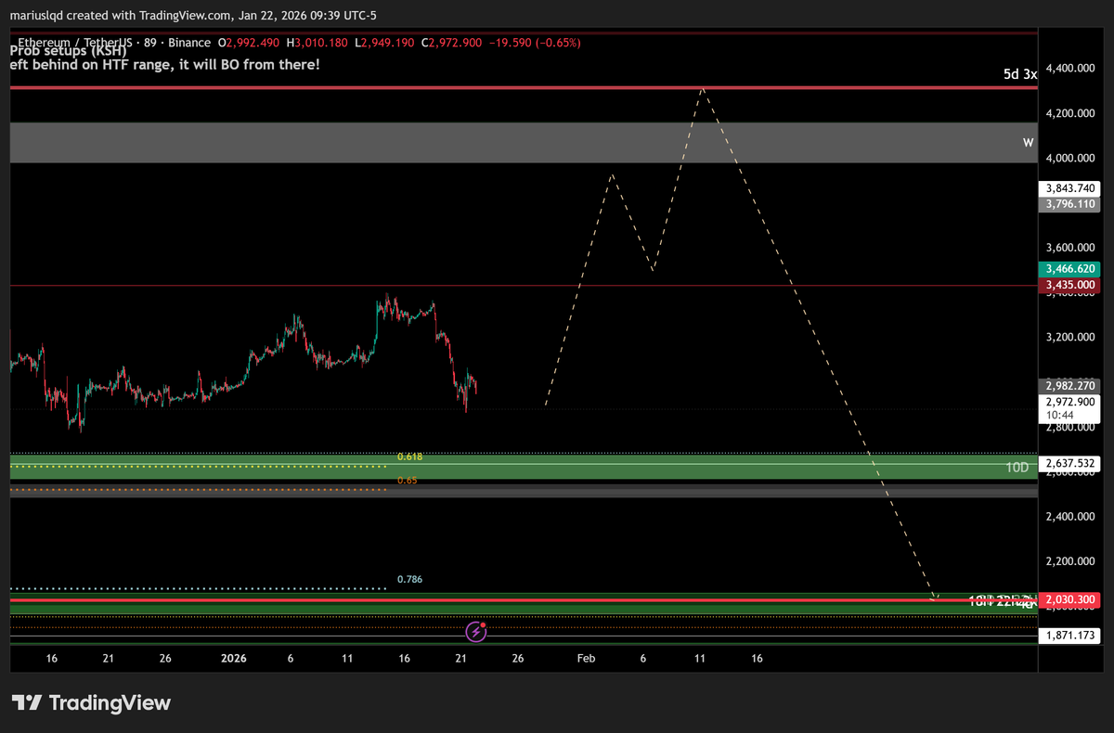Click the 0.618 Fibonacci level label
Viewport: 1114px width, 733px height.
point(409,457)
